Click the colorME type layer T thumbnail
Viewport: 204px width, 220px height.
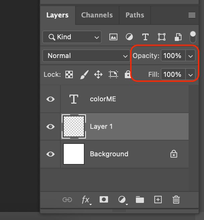pyautogui.click(x=74, y=99)
